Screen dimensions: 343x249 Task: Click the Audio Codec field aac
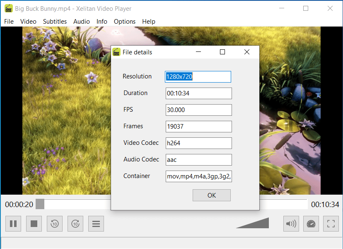tap(198, 160)
